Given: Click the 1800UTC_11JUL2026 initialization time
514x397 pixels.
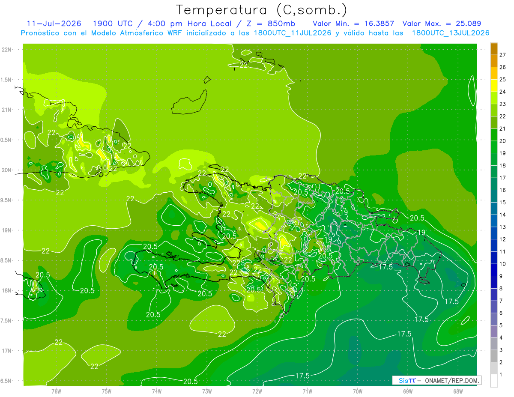Looking at the screenshot, I should coord(293,33).
